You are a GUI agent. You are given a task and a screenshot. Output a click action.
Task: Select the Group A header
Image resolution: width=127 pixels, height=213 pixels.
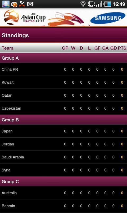(x=63, y=58)
